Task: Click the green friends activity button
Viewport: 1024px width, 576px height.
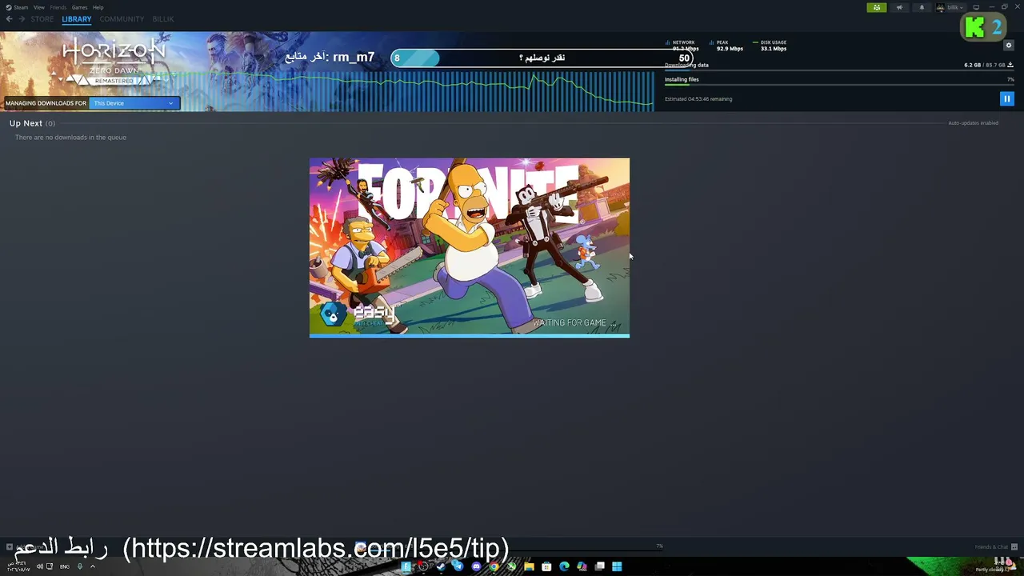Action: click(877, 8)
